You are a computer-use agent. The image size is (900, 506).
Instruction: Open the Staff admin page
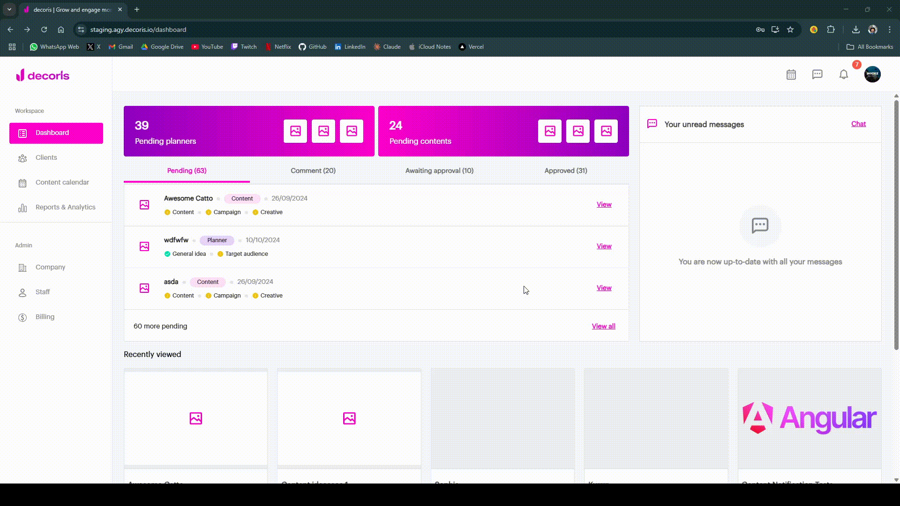(x=56, y=292)
